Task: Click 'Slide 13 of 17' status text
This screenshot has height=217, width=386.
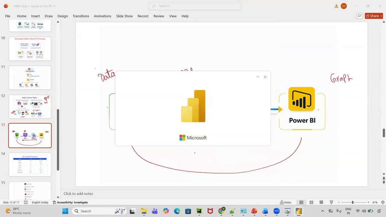Action: pyautogui.click(x=11, y=202)
